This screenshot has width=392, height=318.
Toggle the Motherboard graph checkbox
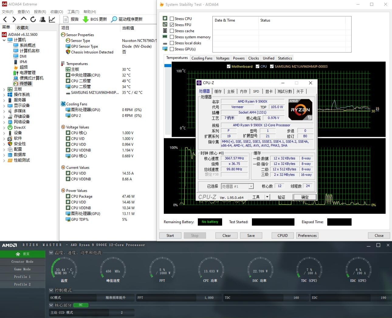coord(229,66)
